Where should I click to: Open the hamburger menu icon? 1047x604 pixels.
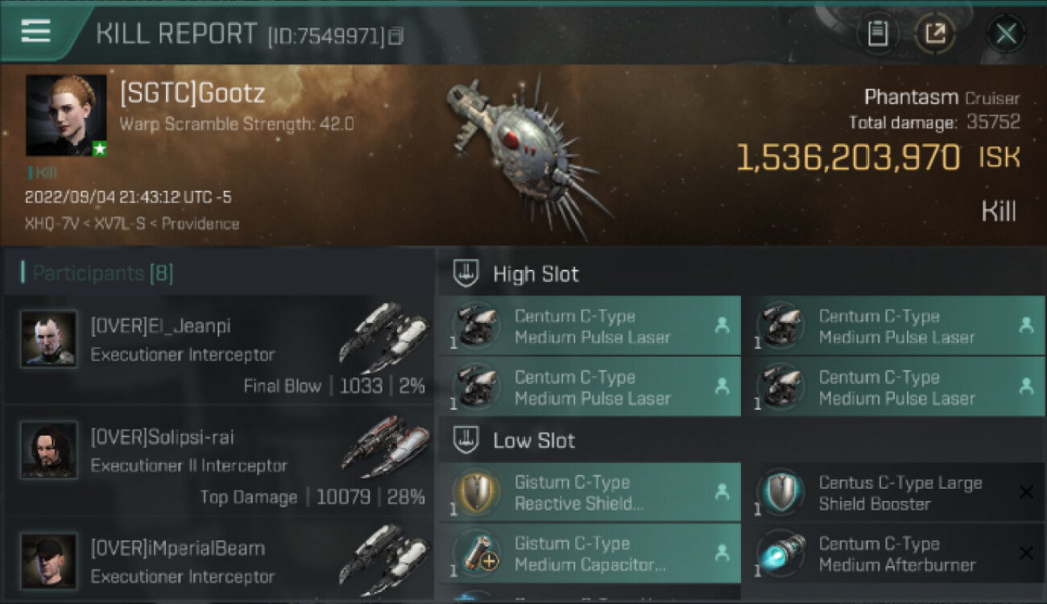35,31
